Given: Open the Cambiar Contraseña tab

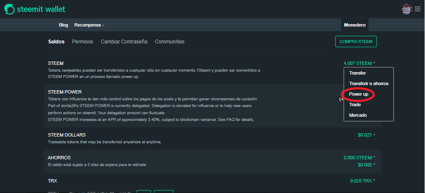Looking at the screenshot, I should pyautogui.click(x=124, y=41).
